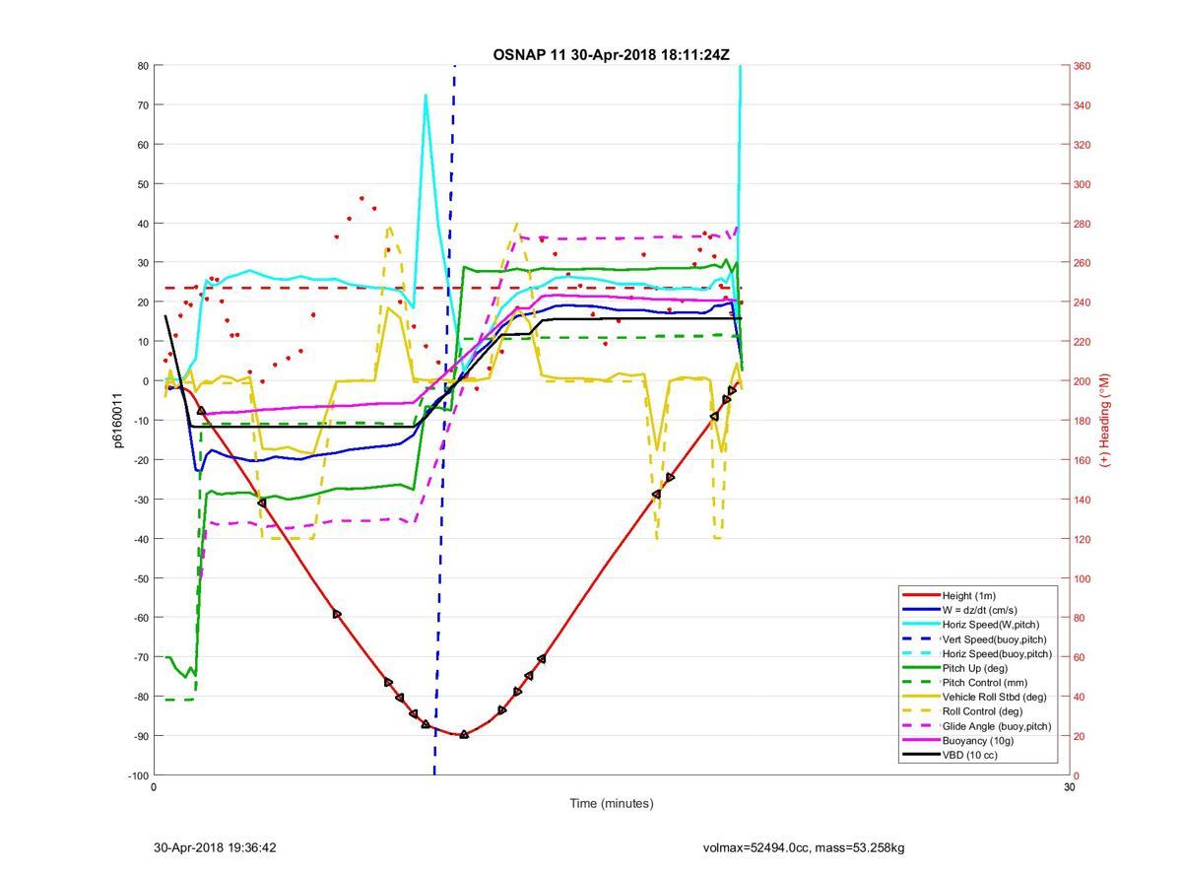
Task: Click the Pitch Up (deg) legend entry
Action: (977, 668)
